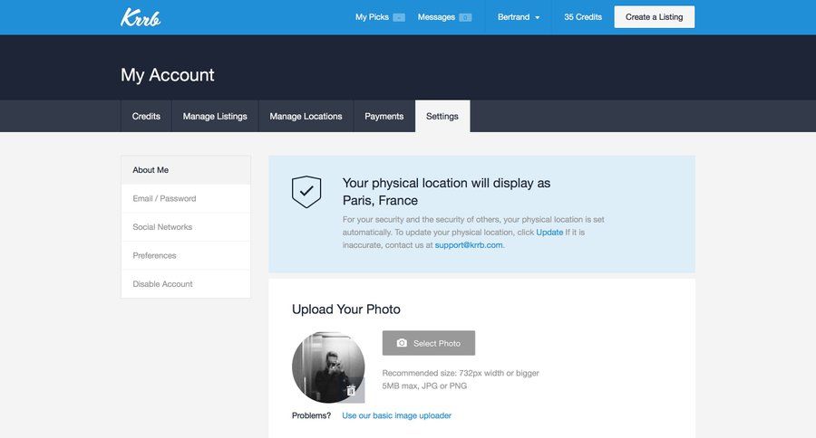Click the security shield checkmark icon

pyautogui.click(x=306, y=191)
